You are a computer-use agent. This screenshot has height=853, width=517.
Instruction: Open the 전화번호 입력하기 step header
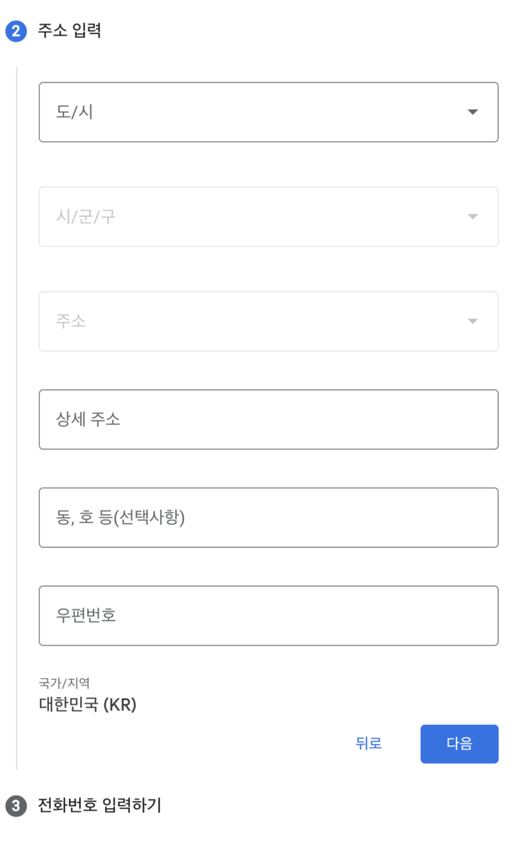[99, 806]
